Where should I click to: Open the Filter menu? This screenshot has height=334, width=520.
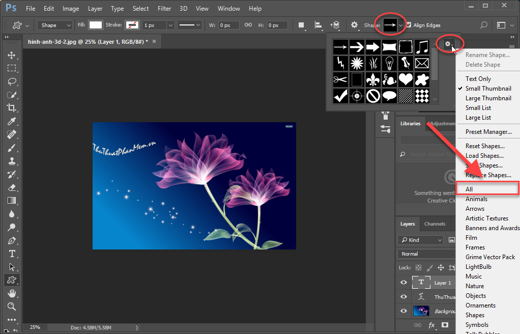click(x=164, y=8)
